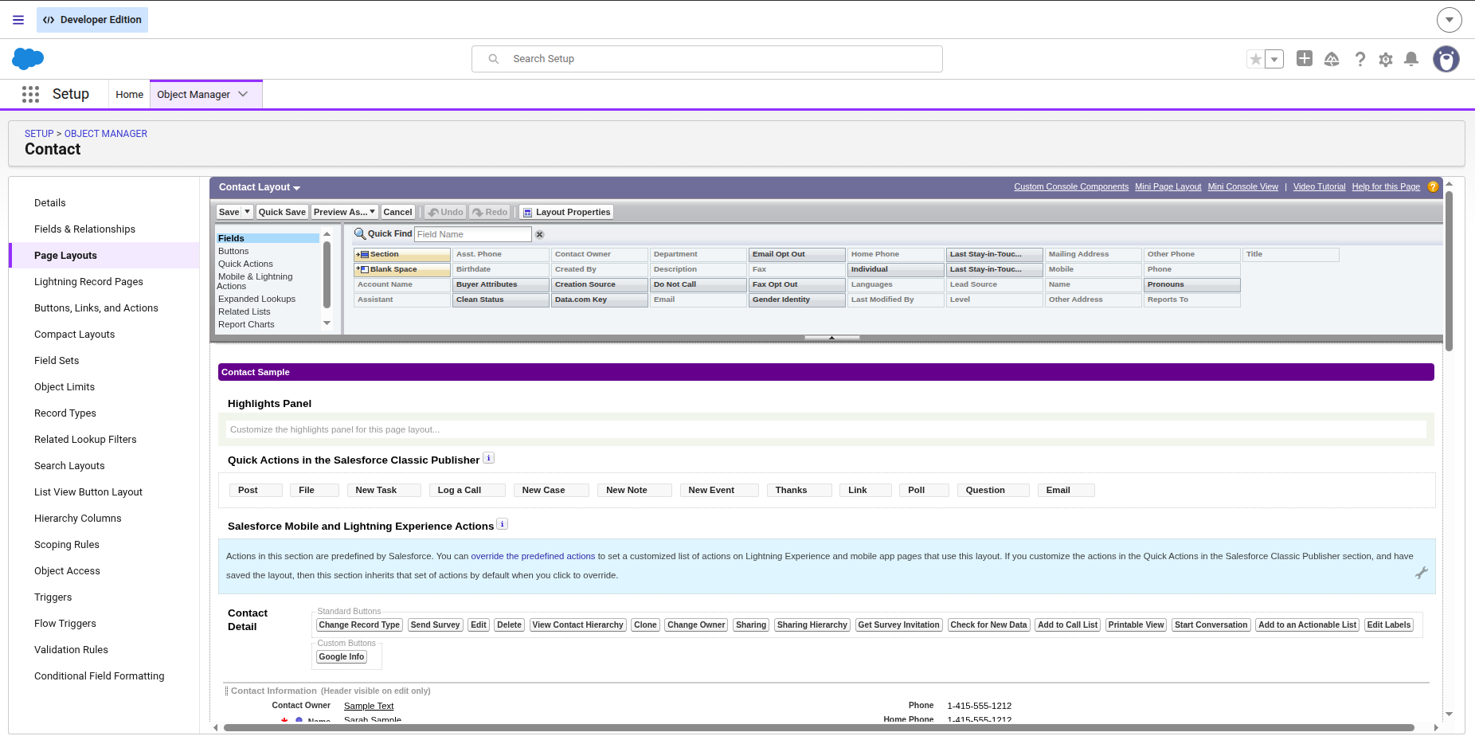Open Buttons, Links, and Actions
The width and height of the screenshot is (1475, 744).
pyautogui.click(x=96, y=308)
